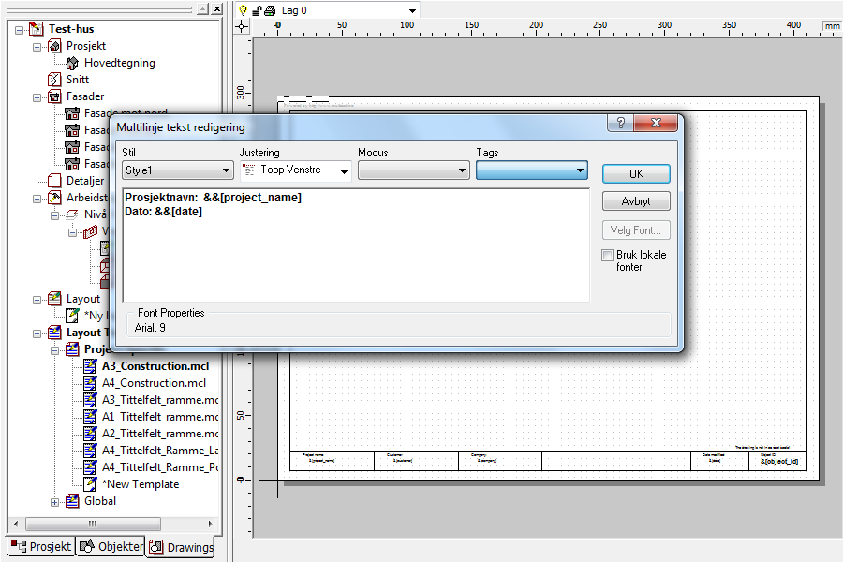Click the mm unit button on ruler
The height and width of the screenshot is (562, 843).
click(x=833, y=26)
